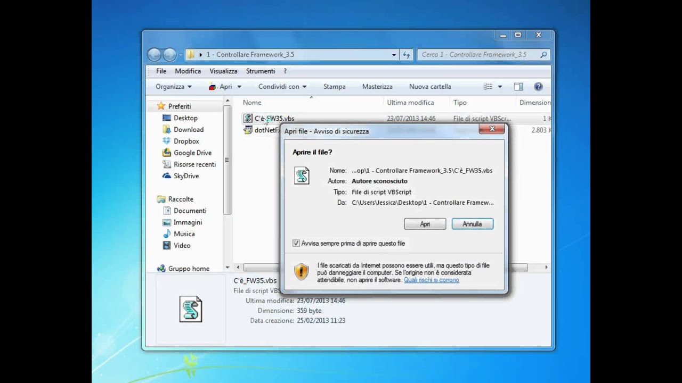Select Gruppo home in navigation pane

point(189,269)
